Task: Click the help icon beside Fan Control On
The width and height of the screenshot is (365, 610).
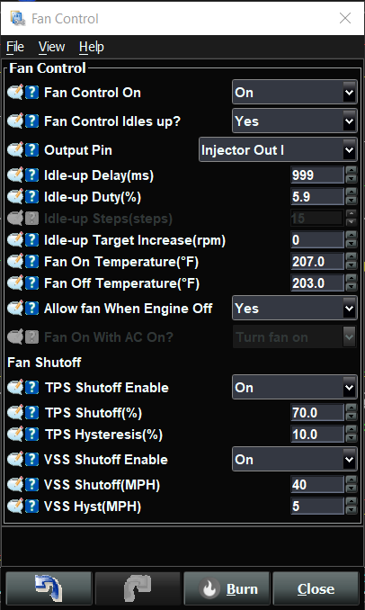Action: click(32, 92)
